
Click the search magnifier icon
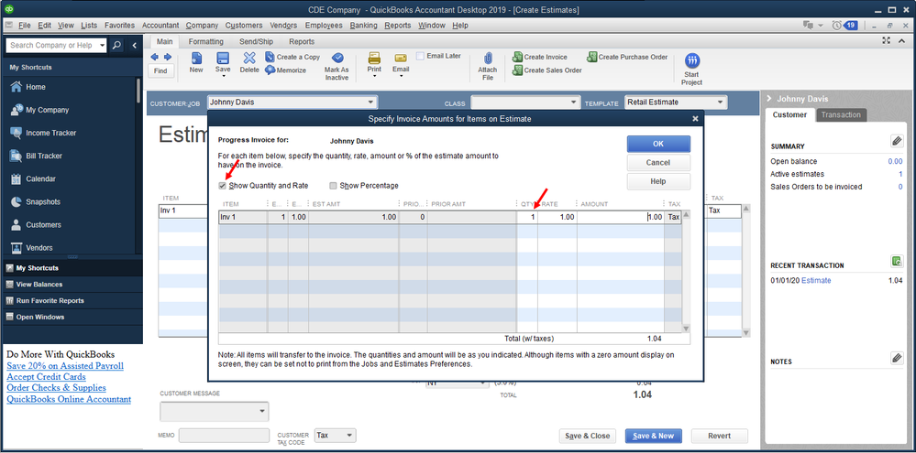coord(116,45)
